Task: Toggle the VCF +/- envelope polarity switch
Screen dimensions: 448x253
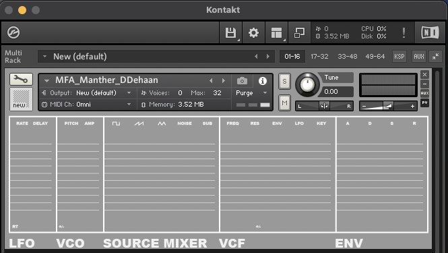Action: click(258, 227)
